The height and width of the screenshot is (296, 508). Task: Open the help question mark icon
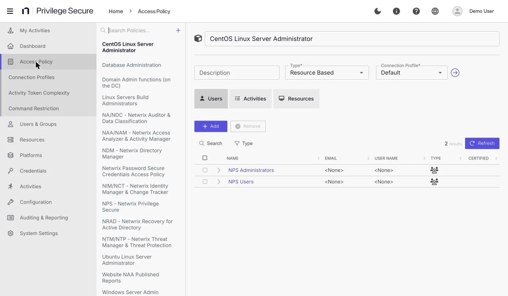coord(416,11)
